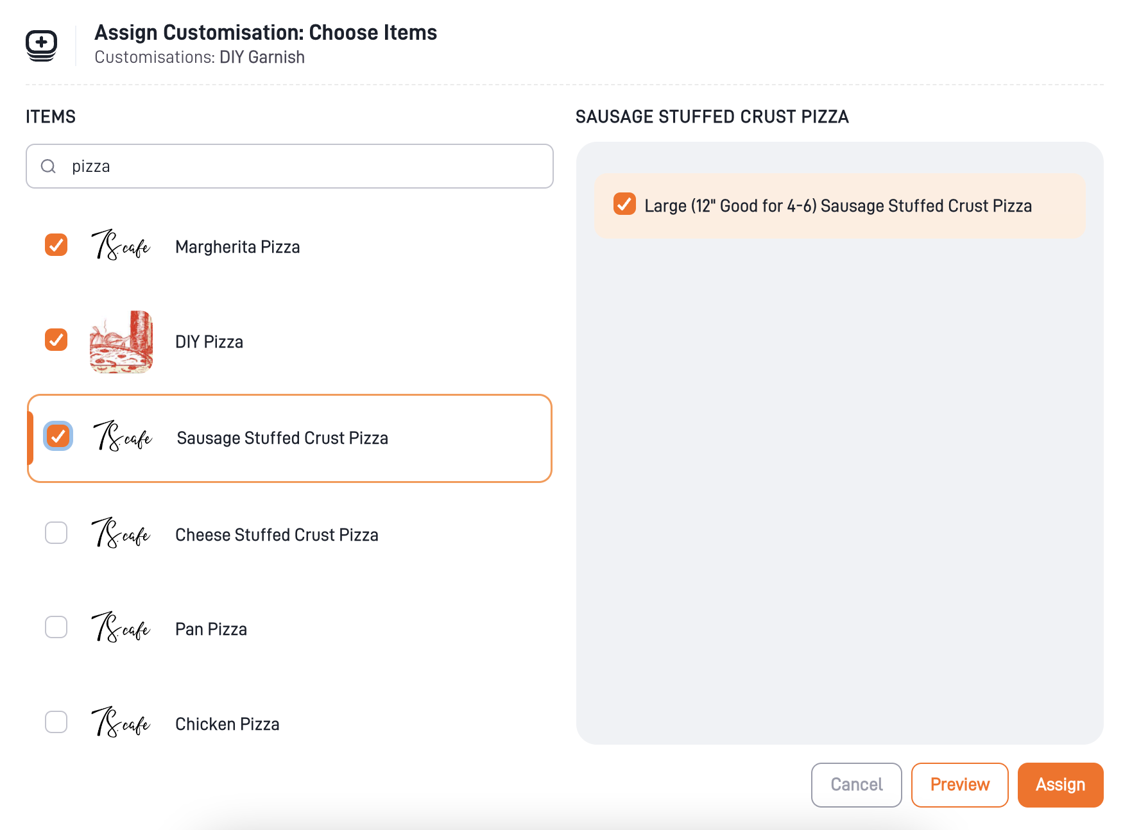The width and height of the screenshot is (1132, 830).
Task: Click the Margherita Pizza cafe logo
Action: [121, 246]
